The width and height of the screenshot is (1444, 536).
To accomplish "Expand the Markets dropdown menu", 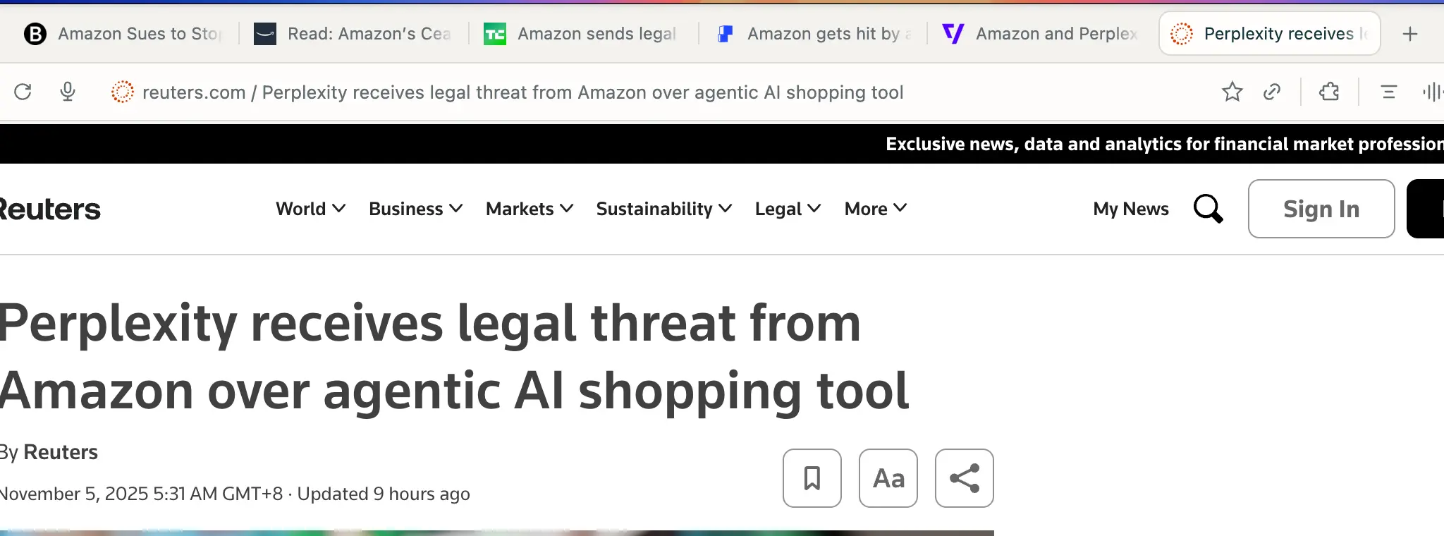I will [530, 209].
